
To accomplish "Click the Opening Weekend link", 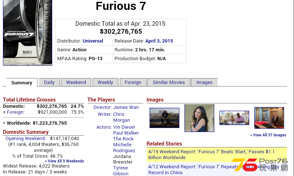I will tap(26, 139).
